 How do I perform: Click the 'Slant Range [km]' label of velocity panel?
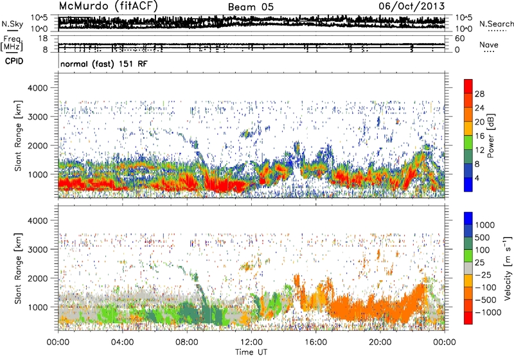pos(18,269)
